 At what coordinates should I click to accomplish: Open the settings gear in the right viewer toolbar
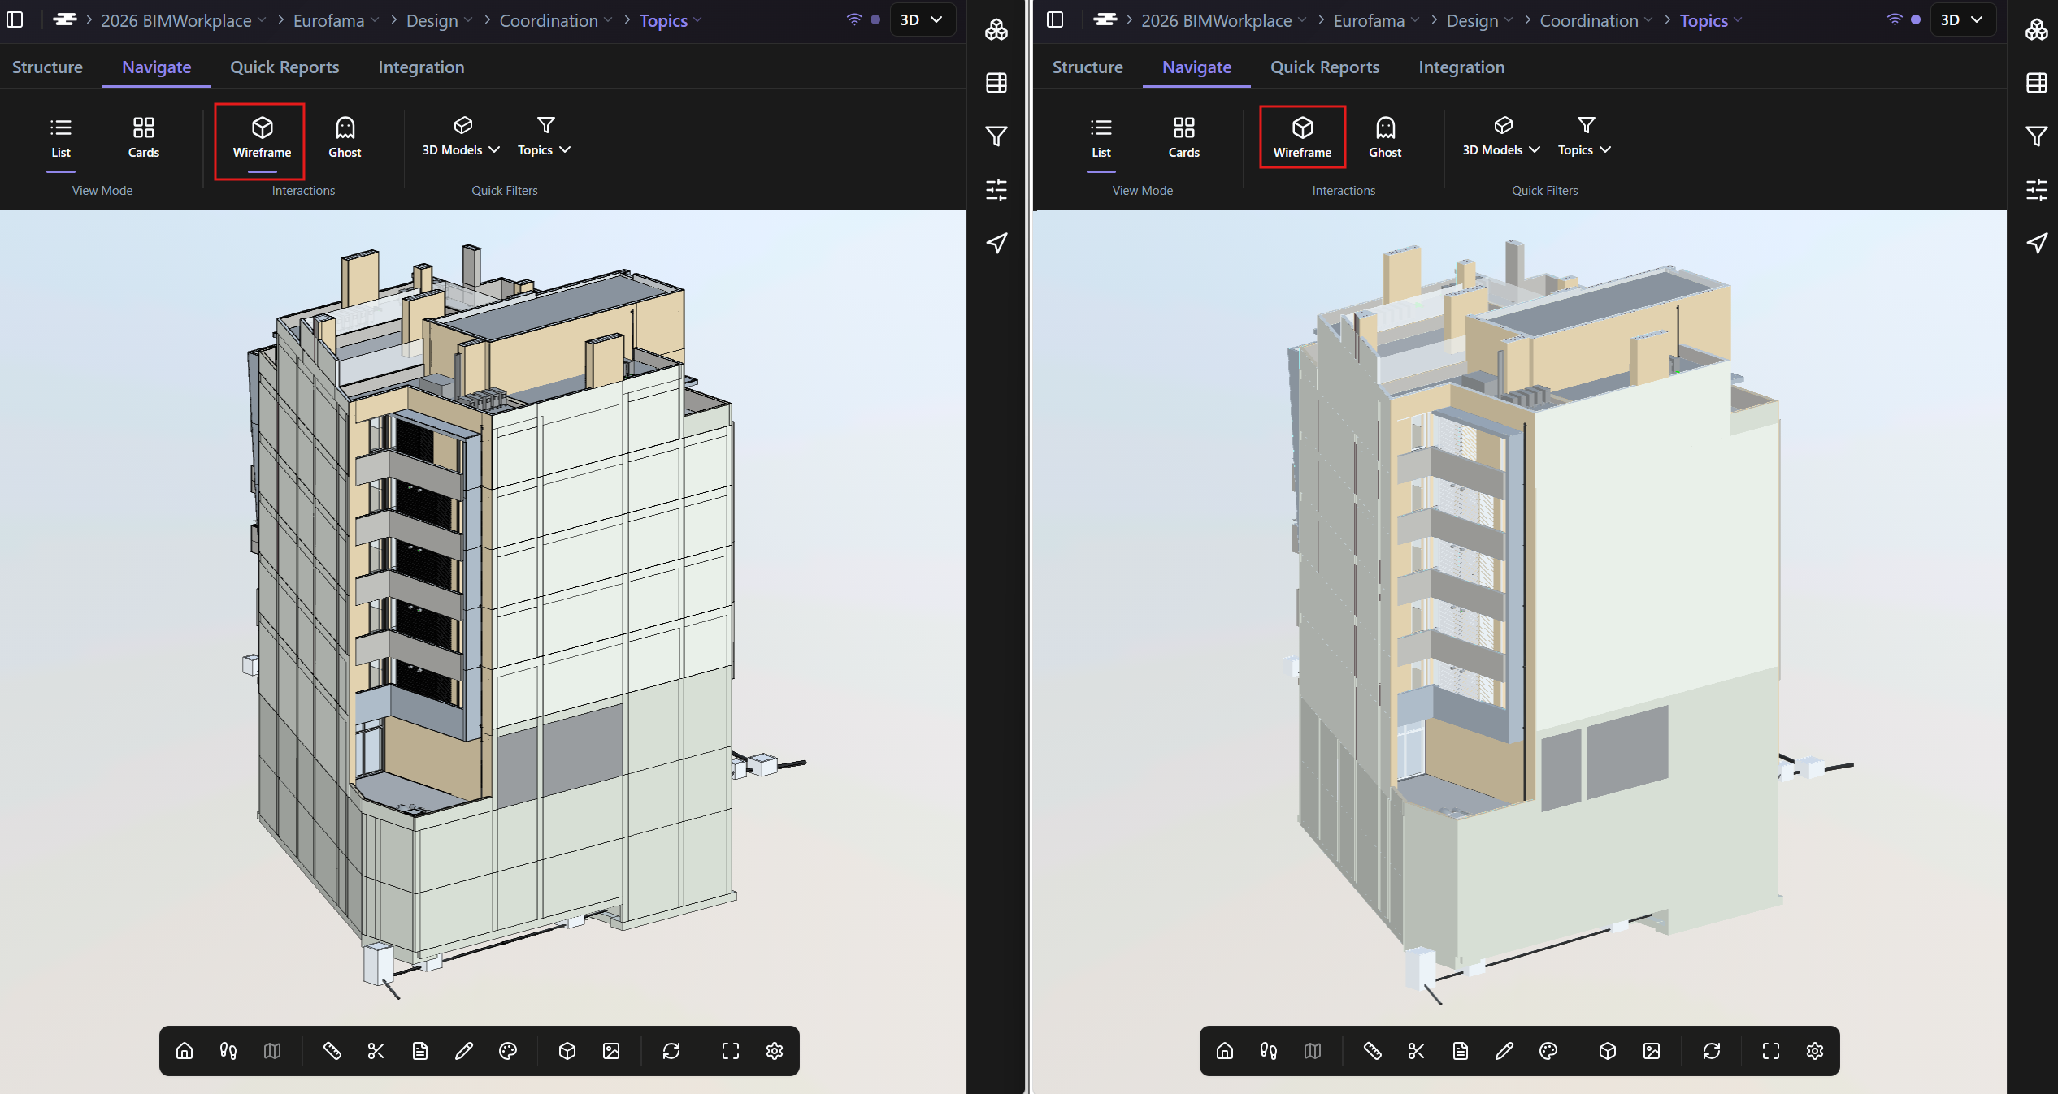coord(1815,1051)
